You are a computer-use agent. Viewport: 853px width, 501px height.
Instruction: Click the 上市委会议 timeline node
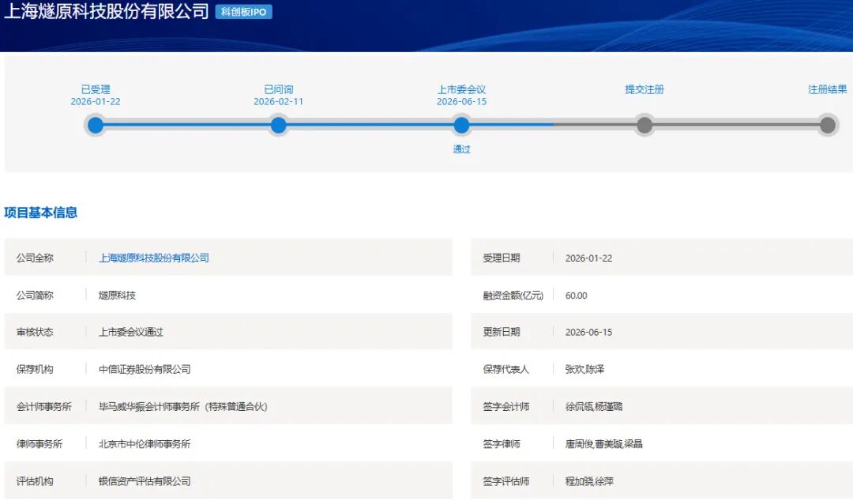click(x=461, y=125)
